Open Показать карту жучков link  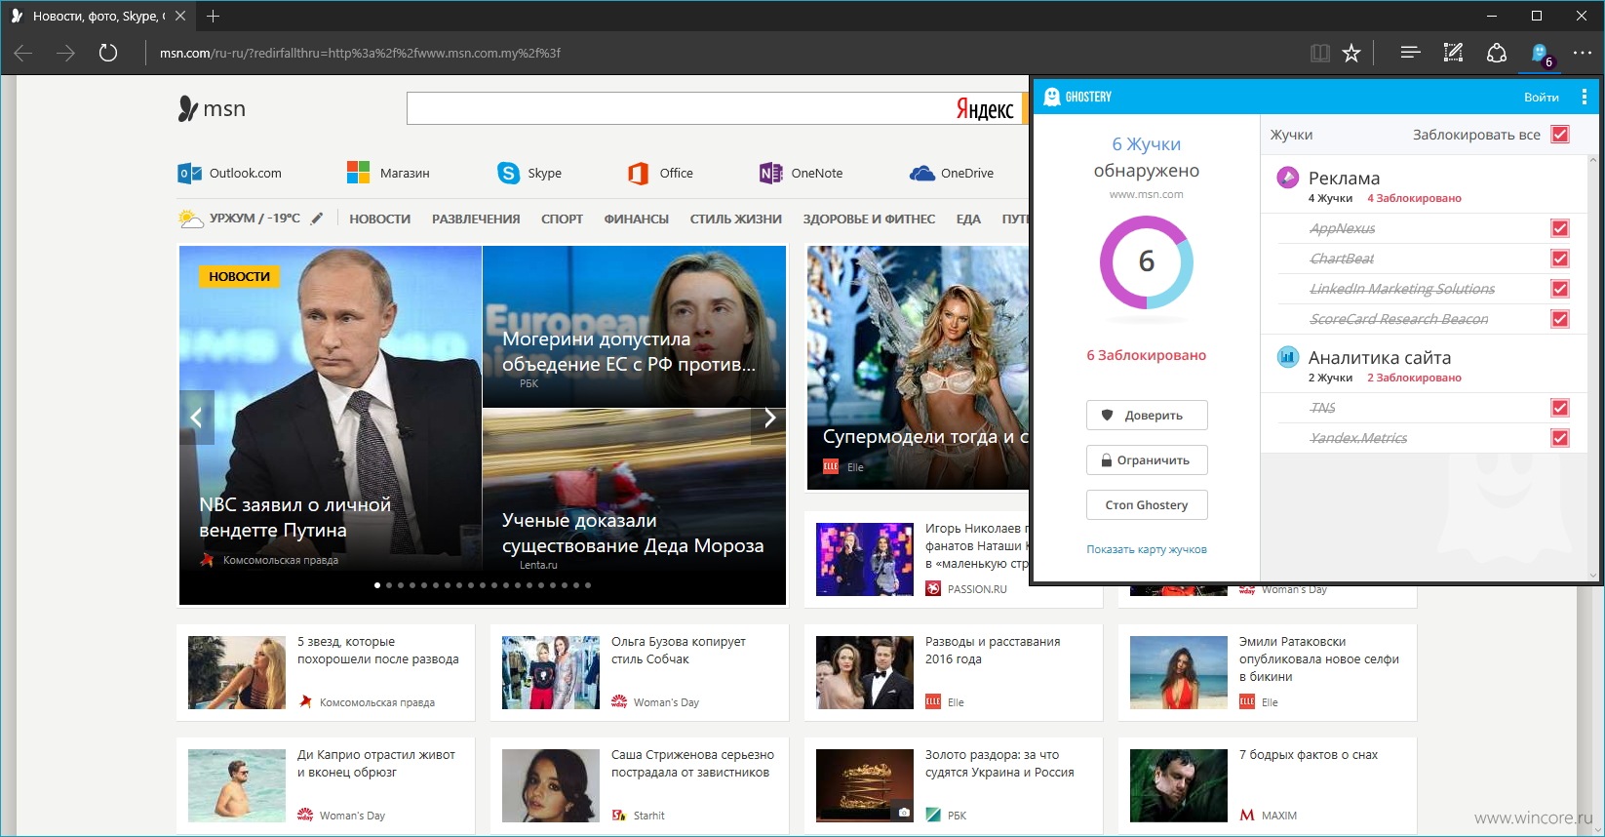[1147, 549]
